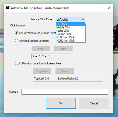Click the X = -1, Y = -1 field
118x117 pixels.
coord(52,56)
